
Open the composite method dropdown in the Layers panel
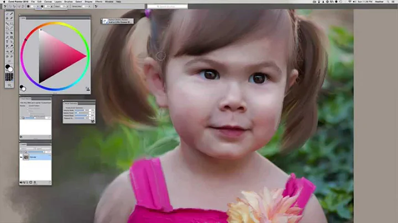tap(27, 148)
